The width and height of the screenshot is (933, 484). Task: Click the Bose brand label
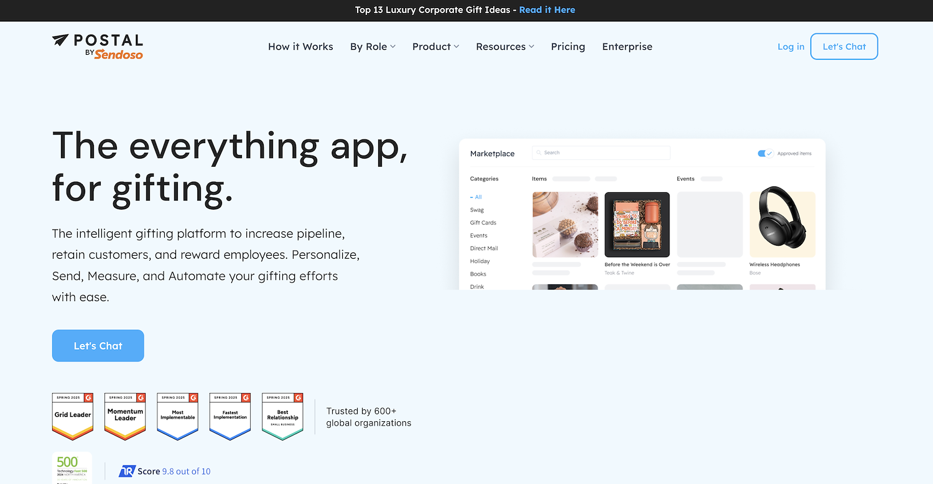pyautogui.click(x=755, y=273)
